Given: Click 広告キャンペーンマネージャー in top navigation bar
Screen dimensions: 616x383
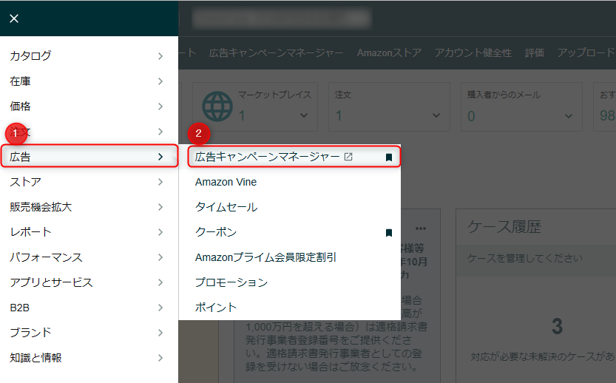Looking at the screenshot, I should (x=276, y=53).
